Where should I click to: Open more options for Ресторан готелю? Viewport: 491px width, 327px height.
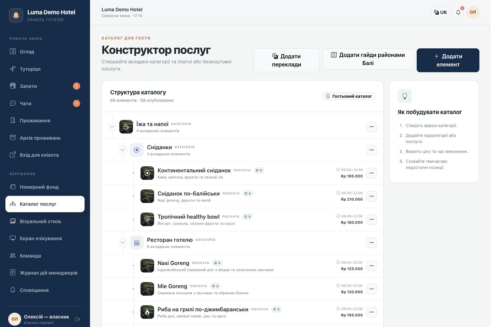click(372, 243)
